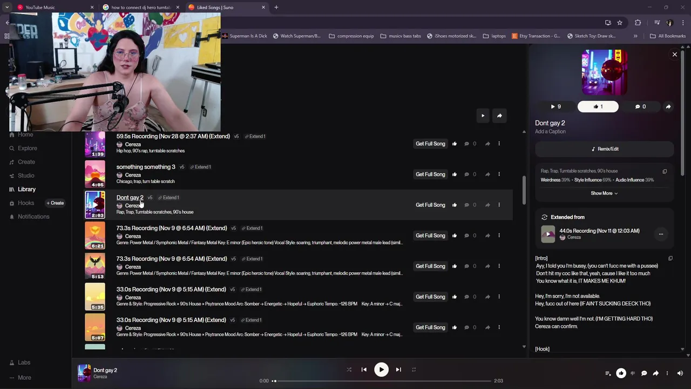Click 'Add a Caption' under song title

point(550,132)
